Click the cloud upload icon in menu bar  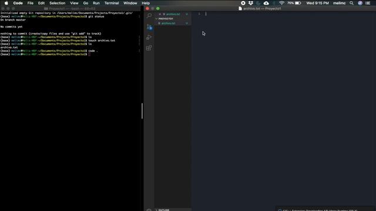(x=266, y=3)
